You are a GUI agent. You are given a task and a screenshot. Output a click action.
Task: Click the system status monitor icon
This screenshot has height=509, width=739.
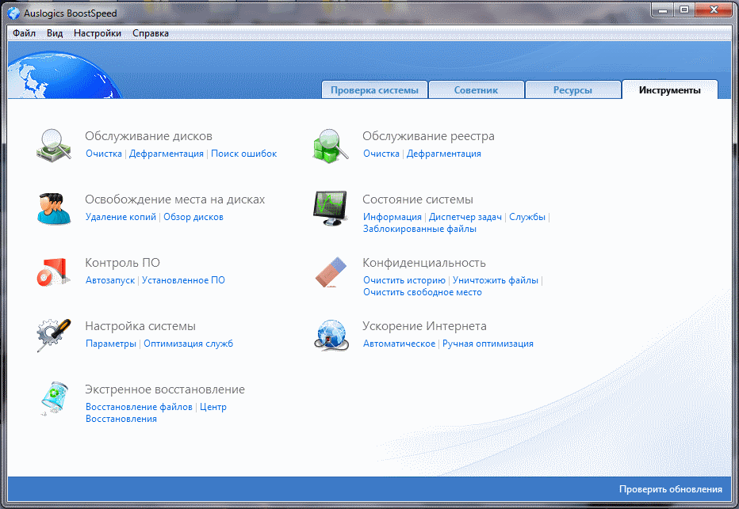coord(331,208)
